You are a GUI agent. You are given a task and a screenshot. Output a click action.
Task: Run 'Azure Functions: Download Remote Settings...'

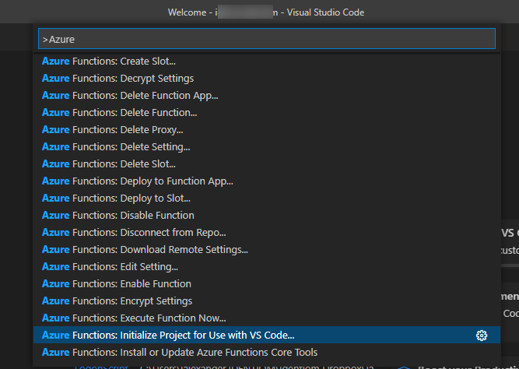point(266,249)
